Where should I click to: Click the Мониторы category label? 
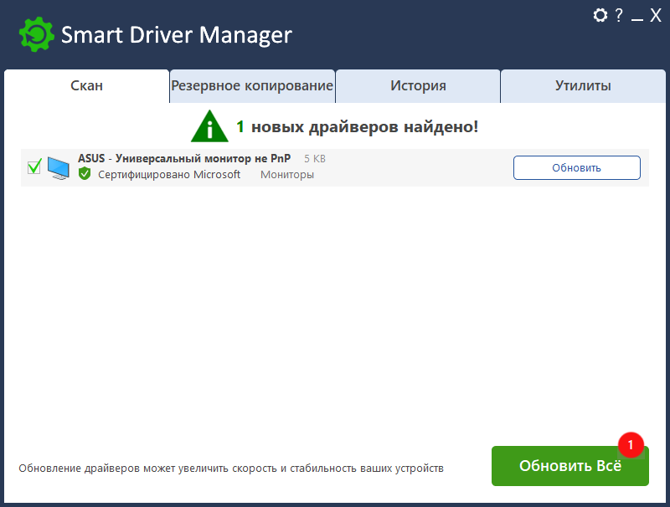(287, 175)
